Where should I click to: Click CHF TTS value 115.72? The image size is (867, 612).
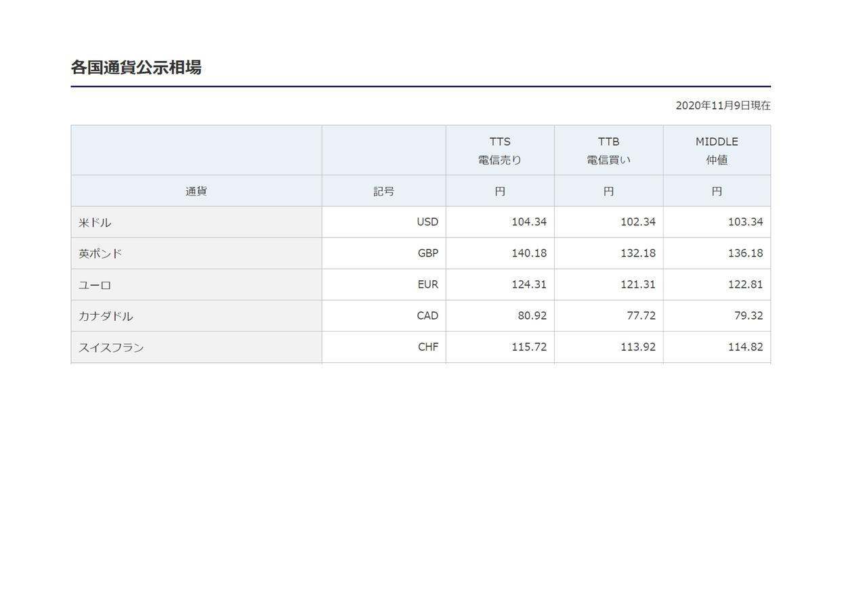pos(529,347)
